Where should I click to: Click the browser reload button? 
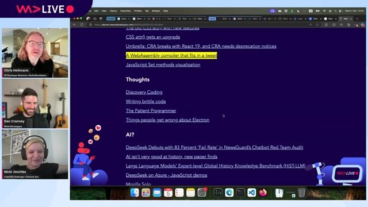coord(82,25)
